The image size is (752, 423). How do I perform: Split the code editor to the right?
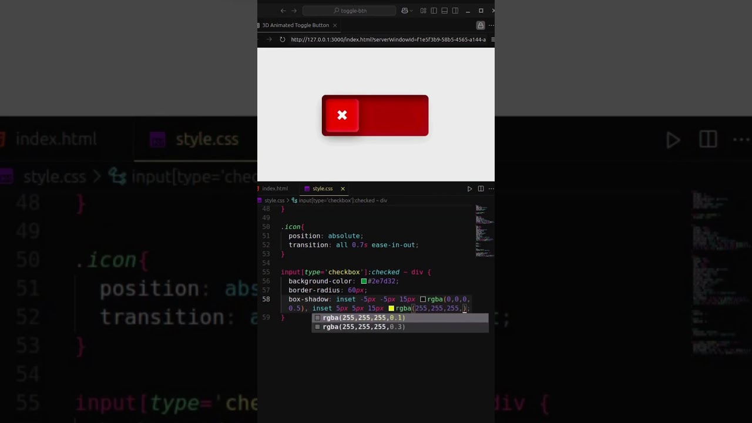tap(481, 189)
